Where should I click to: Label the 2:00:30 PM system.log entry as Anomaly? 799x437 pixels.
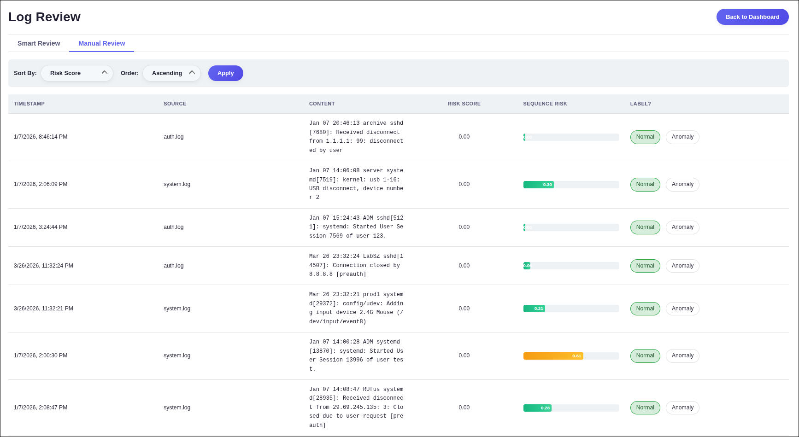pos(682,356)
